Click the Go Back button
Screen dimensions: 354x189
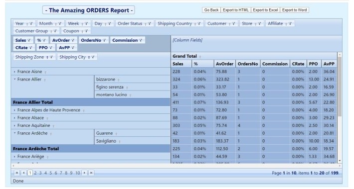click(211, 10)
